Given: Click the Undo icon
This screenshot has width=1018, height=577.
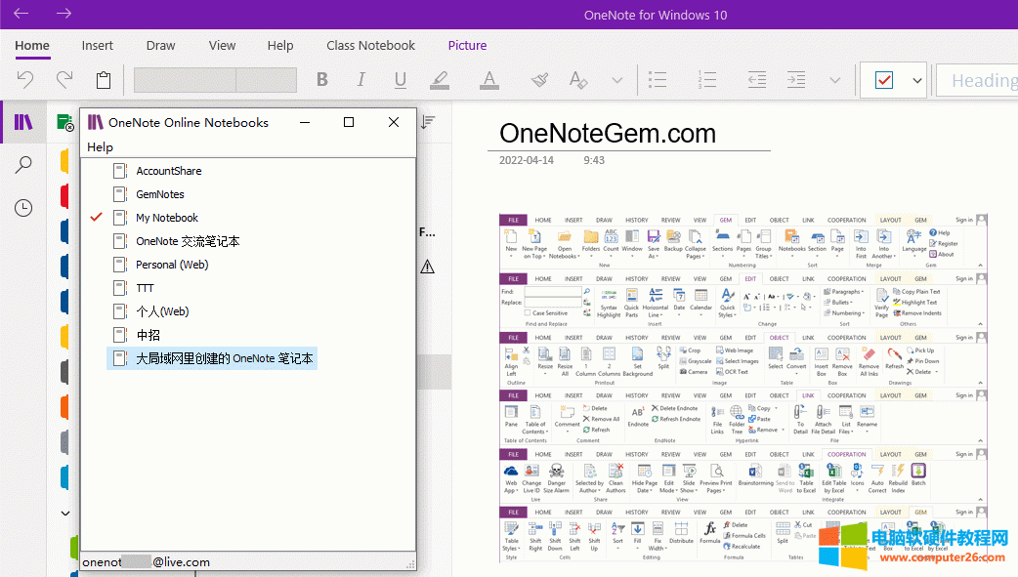Looking at the screenshot, I should pos(24,80).
